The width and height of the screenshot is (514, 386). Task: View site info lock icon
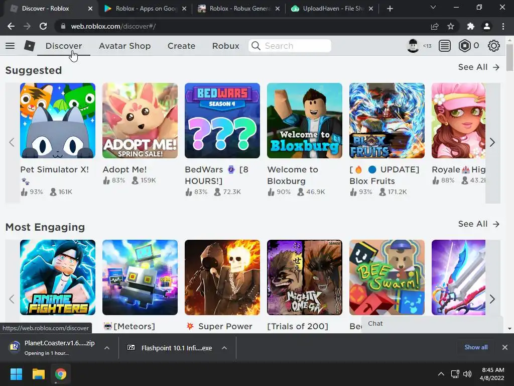click(x=63, y=26)
